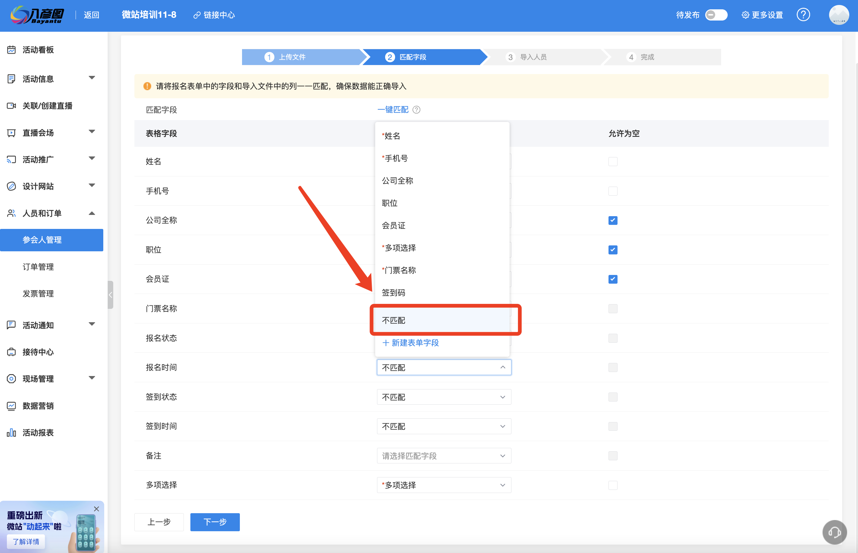
Task: Click the 一键匹配 help tooltip icon
Action: tap(416, 109)
